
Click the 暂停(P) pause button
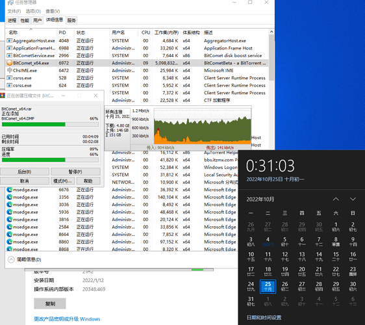click(75, 172)
